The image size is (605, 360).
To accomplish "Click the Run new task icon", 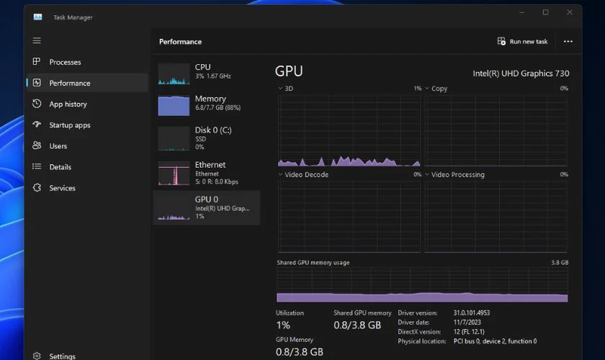I will coord(501,41).
